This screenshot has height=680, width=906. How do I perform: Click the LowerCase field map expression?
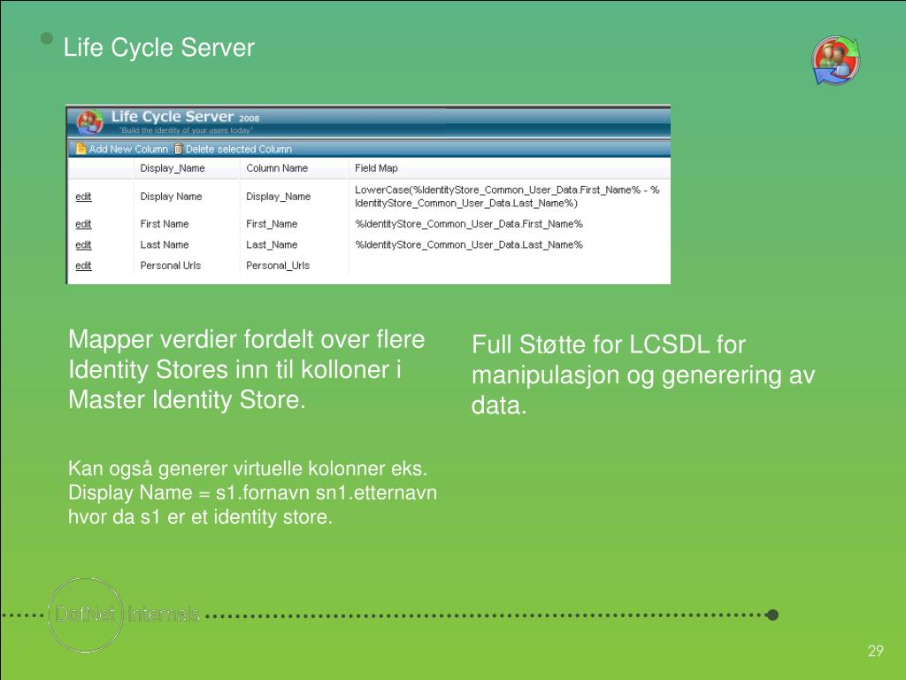point(507,197)
